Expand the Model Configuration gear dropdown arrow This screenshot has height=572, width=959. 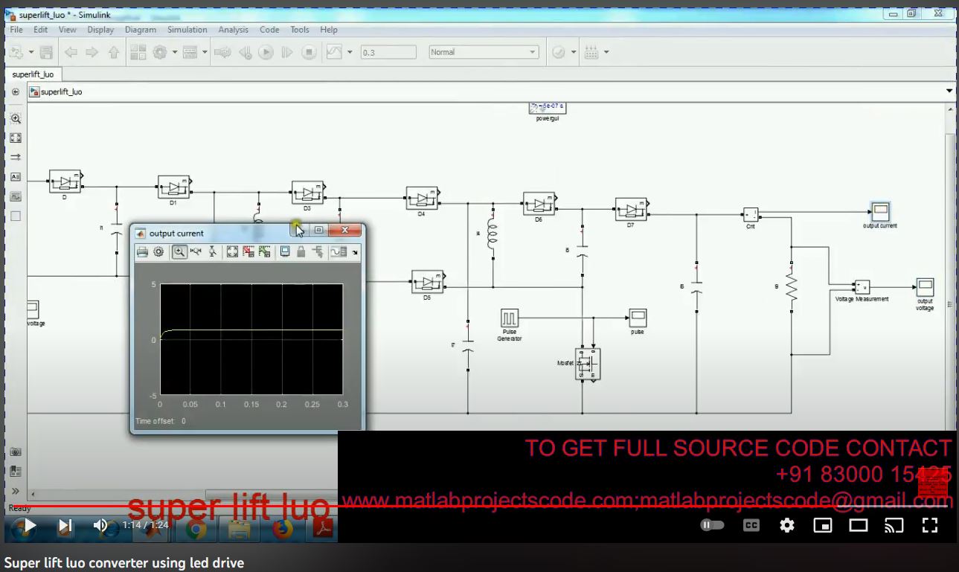pyautogui.click(x=175, y=52)
